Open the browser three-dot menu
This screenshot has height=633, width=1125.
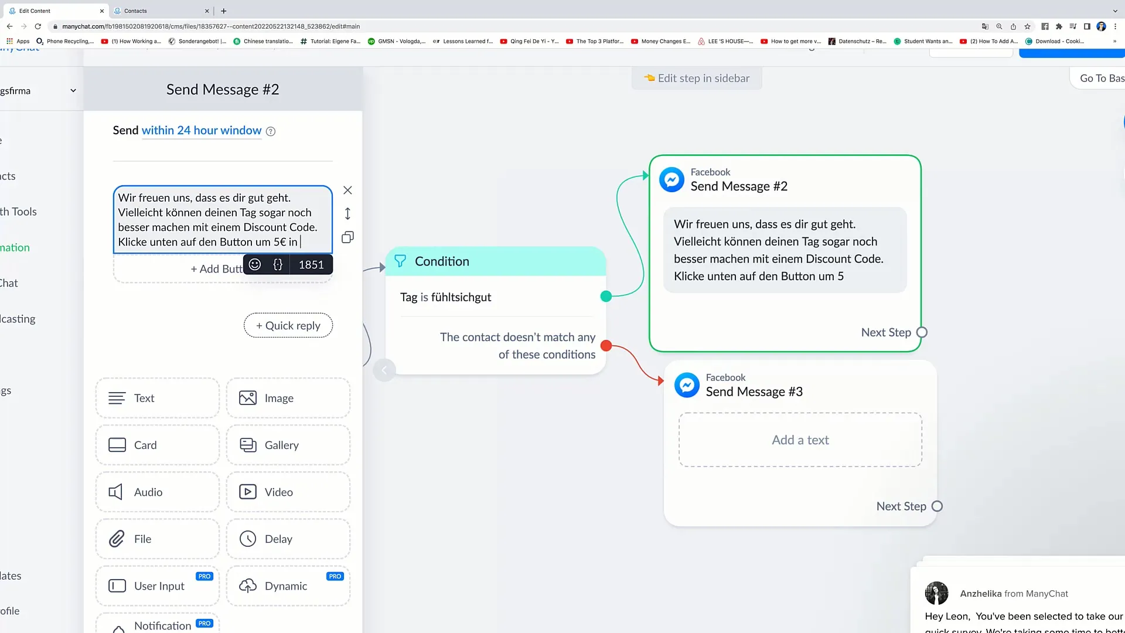(1116, 26)
